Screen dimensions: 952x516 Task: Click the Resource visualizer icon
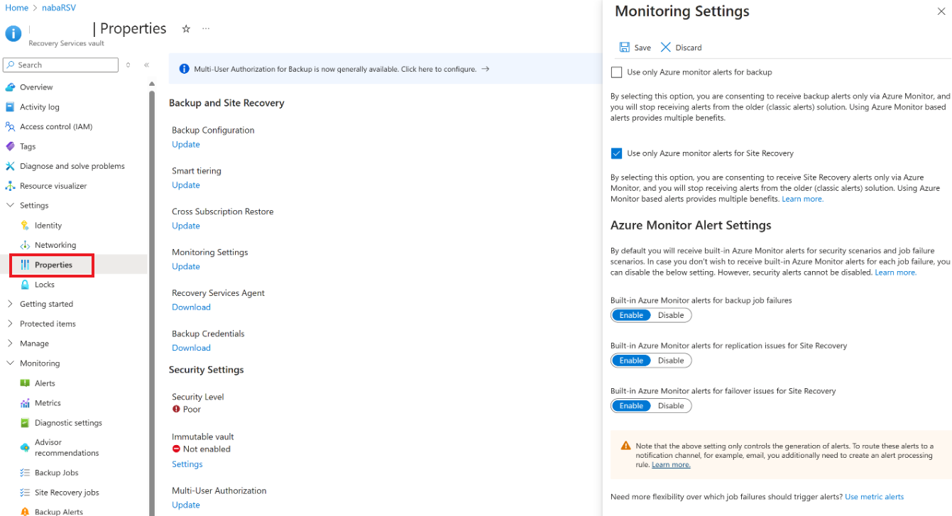point(10,186)
